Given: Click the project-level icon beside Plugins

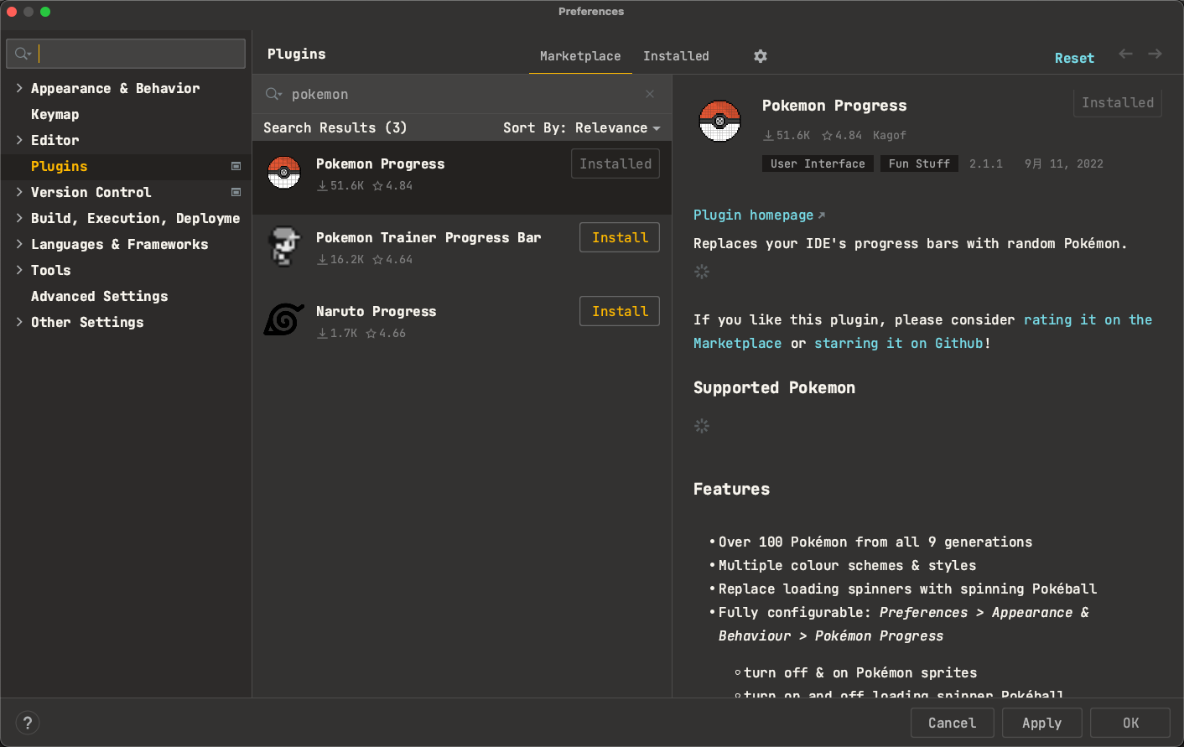Looking at the screenshot, I should pyautogui.click(x=236, y=166).
